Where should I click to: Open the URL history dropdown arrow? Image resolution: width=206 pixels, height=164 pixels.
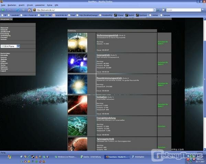click(154, 10)
